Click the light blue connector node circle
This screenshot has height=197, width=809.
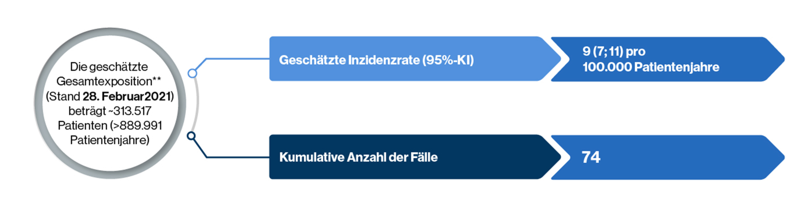pyautogui.click(x=192, y=73)
